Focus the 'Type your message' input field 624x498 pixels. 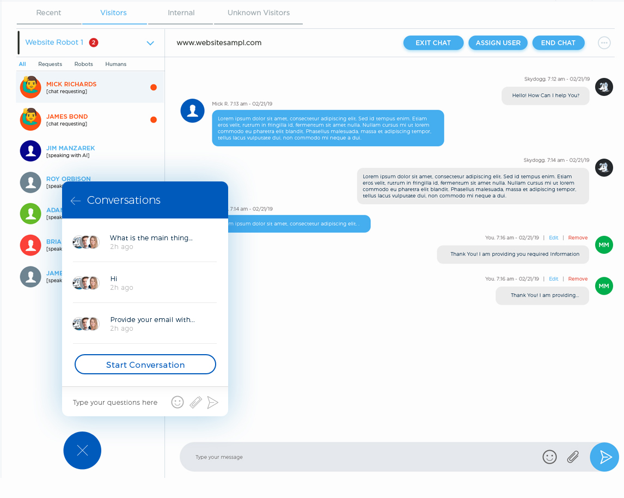[358, 457]
